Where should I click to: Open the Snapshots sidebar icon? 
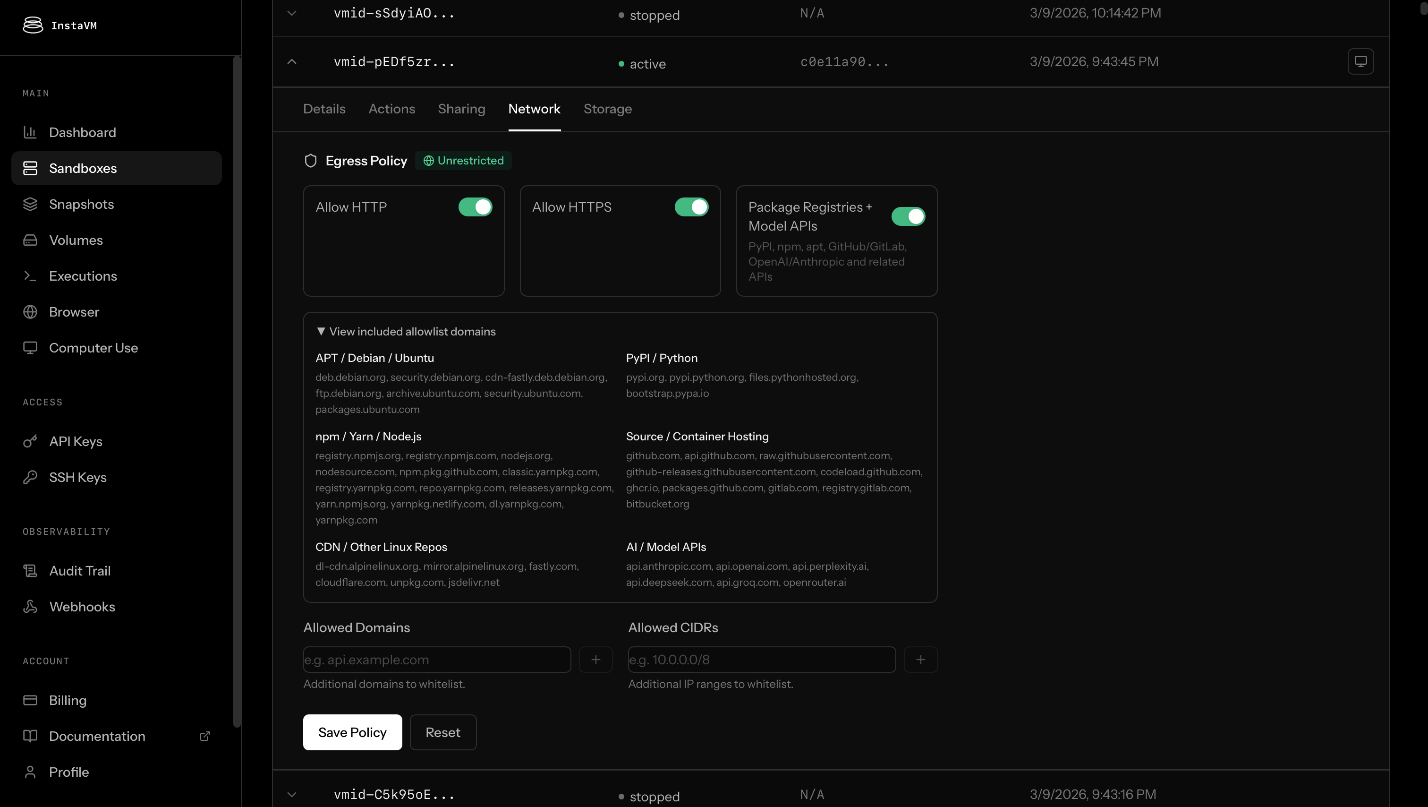pyautogui.click(x=30, y=204)
